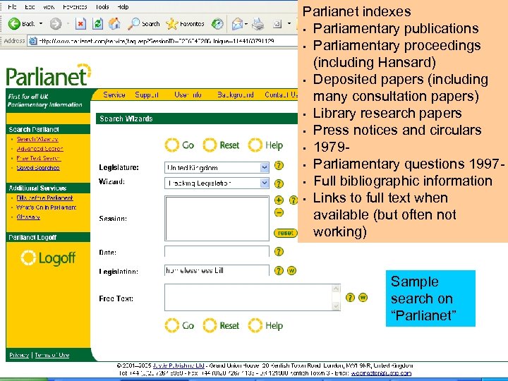Click the bottom Help button

265,325
